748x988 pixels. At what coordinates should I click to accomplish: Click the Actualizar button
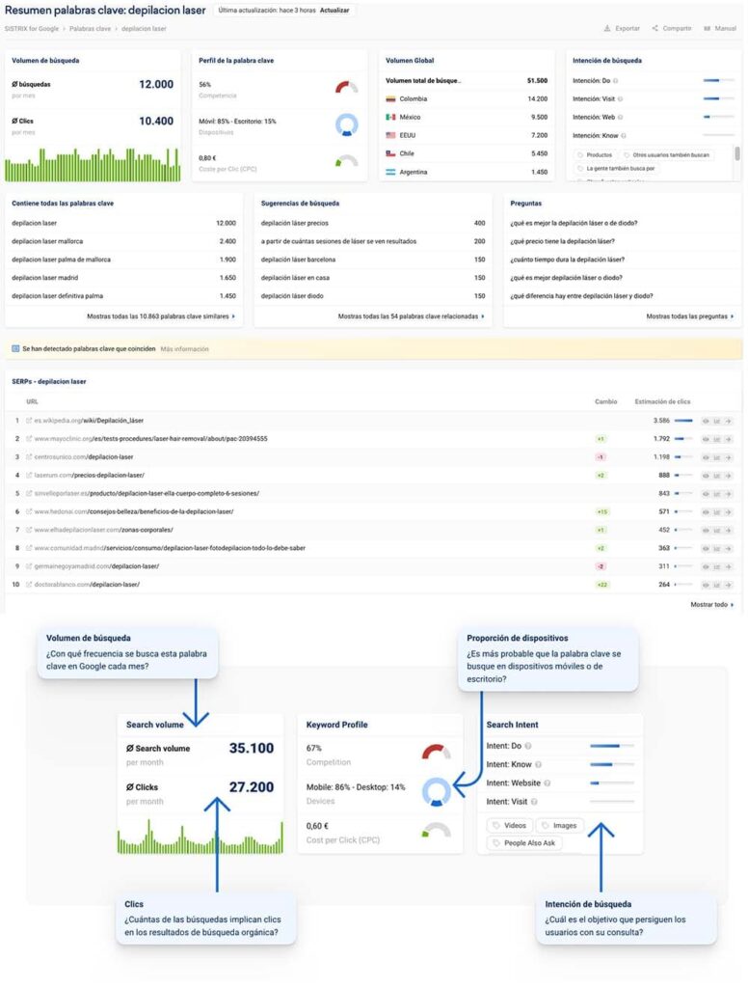coord(334,11)
